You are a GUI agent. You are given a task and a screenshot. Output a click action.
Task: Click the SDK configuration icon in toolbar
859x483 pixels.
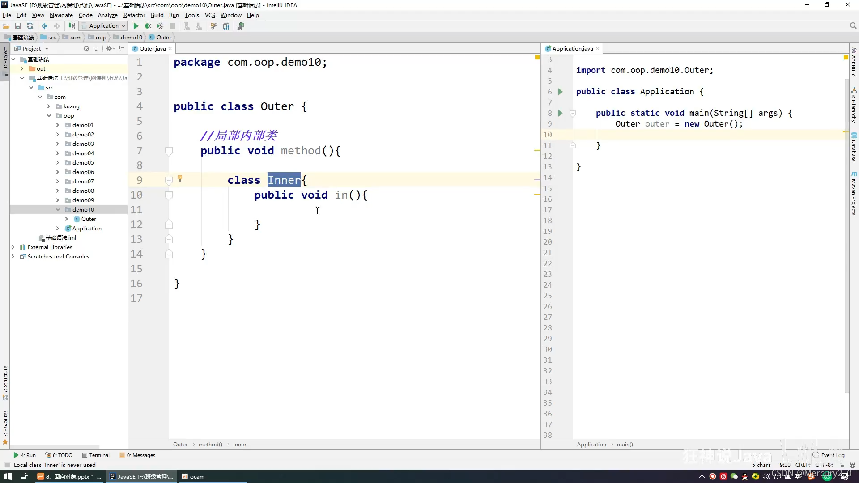click(241, 26)
